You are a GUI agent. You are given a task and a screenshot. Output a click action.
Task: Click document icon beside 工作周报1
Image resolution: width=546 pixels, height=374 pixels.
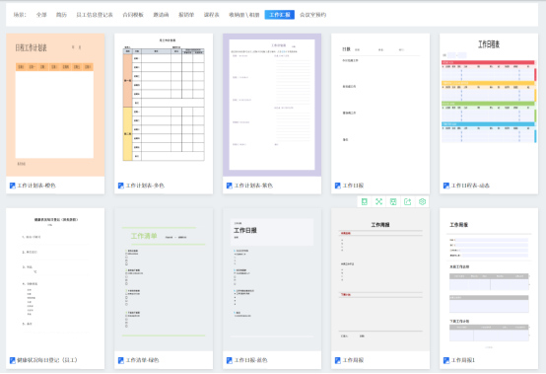pyautogui.click(x=446, y=360)
